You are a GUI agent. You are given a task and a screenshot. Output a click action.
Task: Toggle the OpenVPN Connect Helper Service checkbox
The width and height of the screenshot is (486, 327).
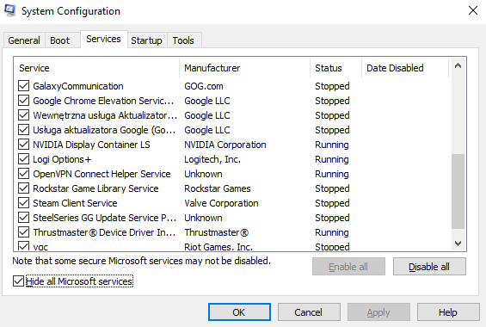coord(23,174)
